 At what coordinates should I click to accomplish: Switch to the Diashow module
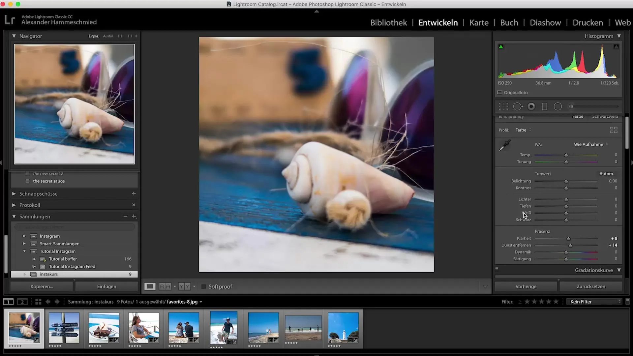click(x=545, y=22)
